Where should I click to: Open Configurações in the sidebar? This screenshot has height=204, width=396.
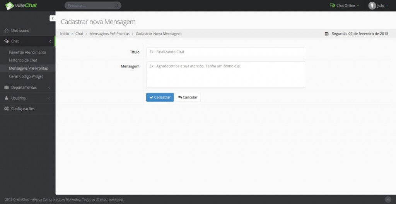(x=27, y=108)
